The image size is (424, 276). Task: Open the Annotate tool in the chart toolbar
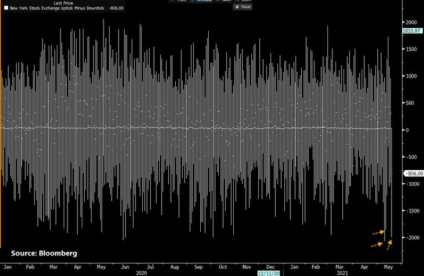point(202,1)
